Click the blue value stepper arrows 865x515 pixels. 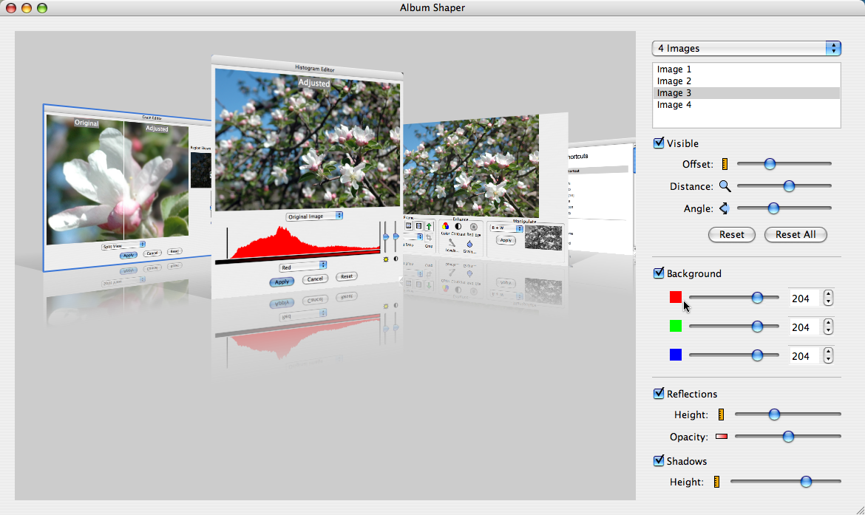click(x=828, y=356)
